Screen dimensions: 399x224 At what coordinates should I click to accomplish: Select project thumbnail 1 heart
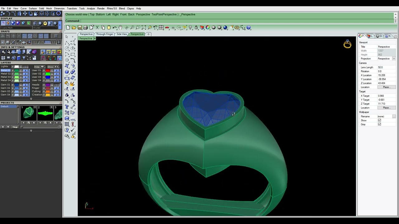click(28, 113)
